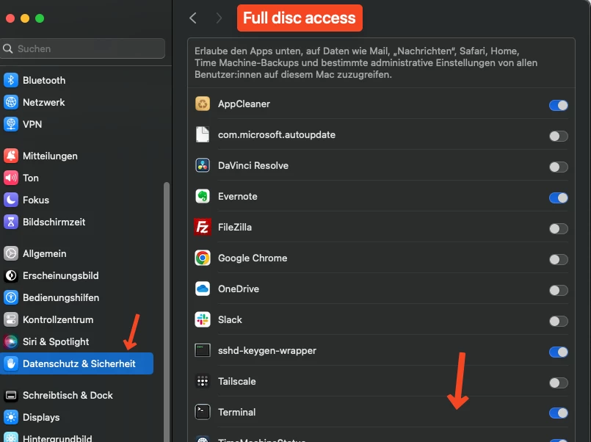Click the sshd-keygen-wrapper icon
The width and height of the screenshot is (591, 442).
[x=203, y=350]
